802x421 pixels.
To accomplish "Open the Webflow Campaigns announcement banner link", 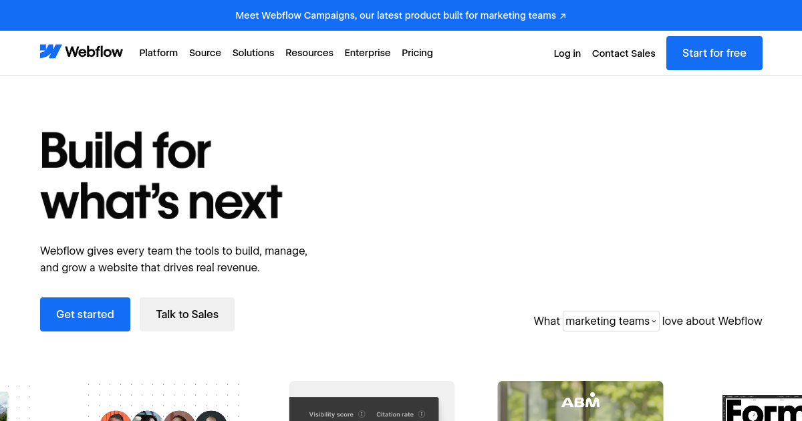I will [401, 15].
